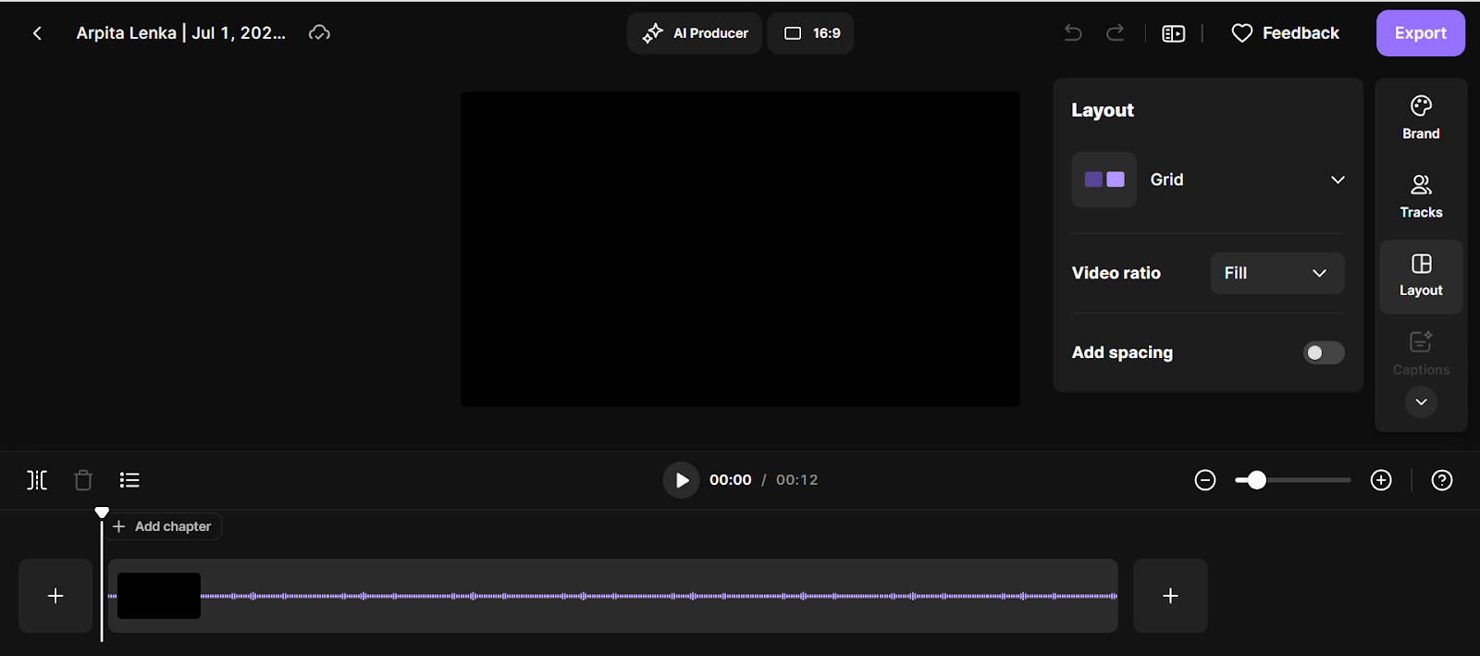Screen dimensions: 1480x656
Task: Redo the last action
Action: 1116,33
